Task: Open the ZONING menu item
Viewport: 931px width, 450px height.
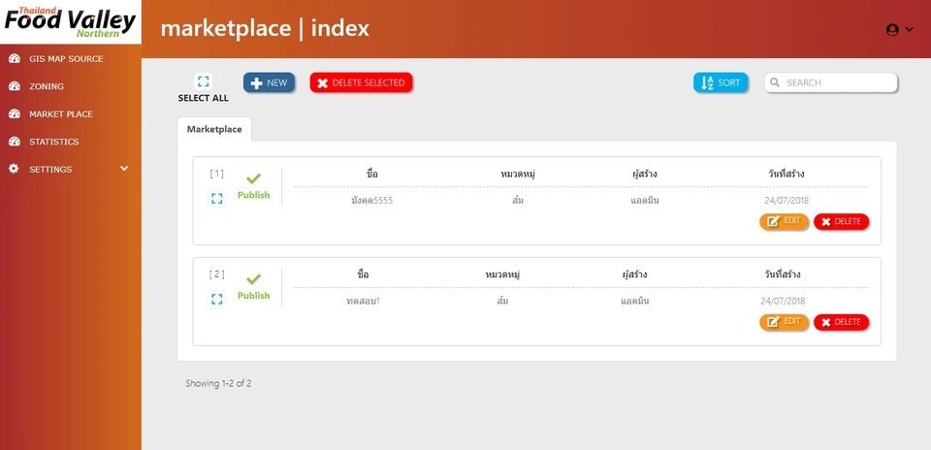Action: [x=47, y=86]
